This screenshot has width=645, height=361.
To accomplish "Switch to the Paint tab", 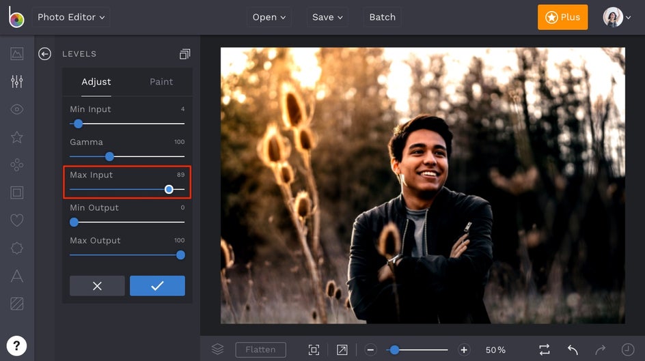I will pyautogui.click(x=161, y=82).
